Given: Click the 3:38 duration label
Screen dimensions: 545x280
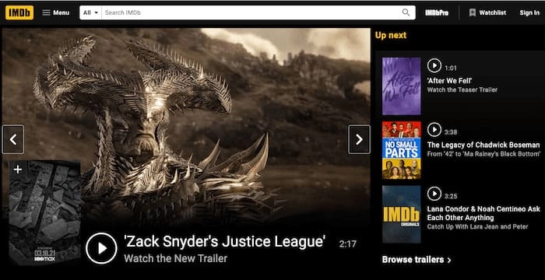Looking at the screenshot, I should (451, 132).
